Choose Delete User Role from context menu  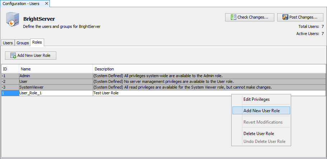click(259, 134)
